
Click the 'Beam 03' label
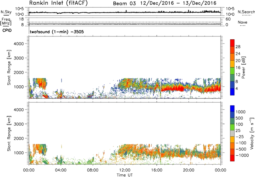click(124, 4)
